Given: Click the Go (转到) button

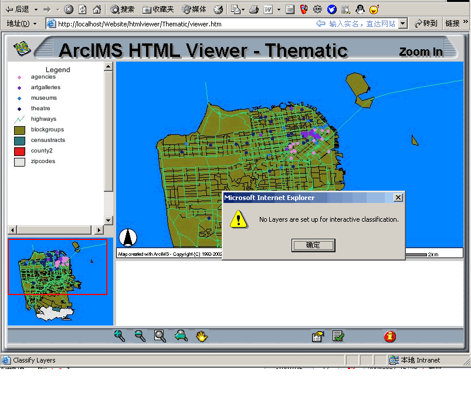Looking at the screenshot, I should [426, 23].
